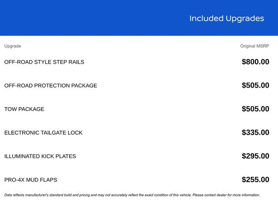Select the OFF-ROAD PROTECTION PACKAGE upgrade name

pyautogui.click(x=51, y=85)
